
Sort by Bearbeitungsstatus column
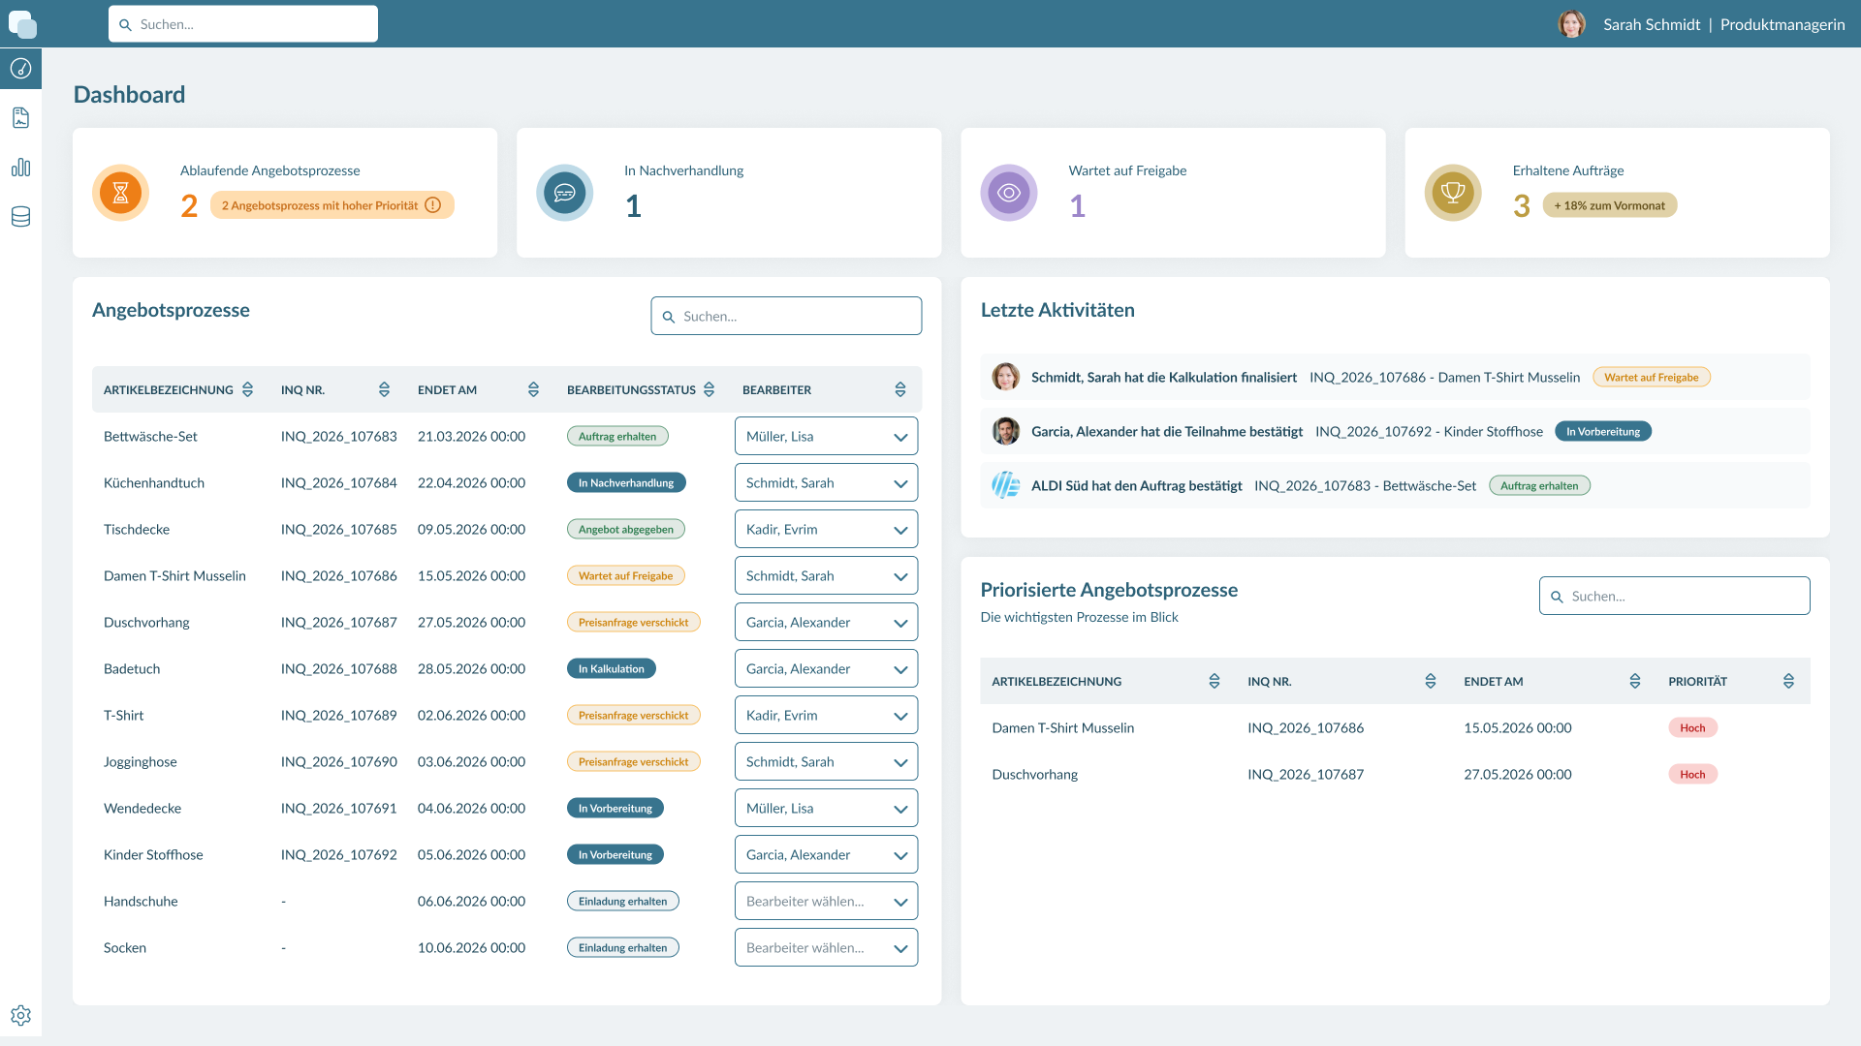[709, 389]
